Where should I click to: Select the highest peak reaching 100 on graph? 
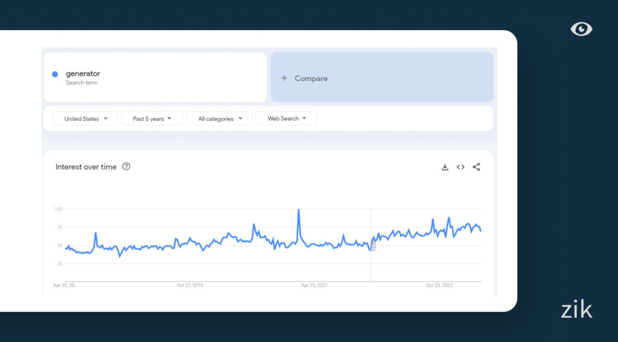point(299,210)
